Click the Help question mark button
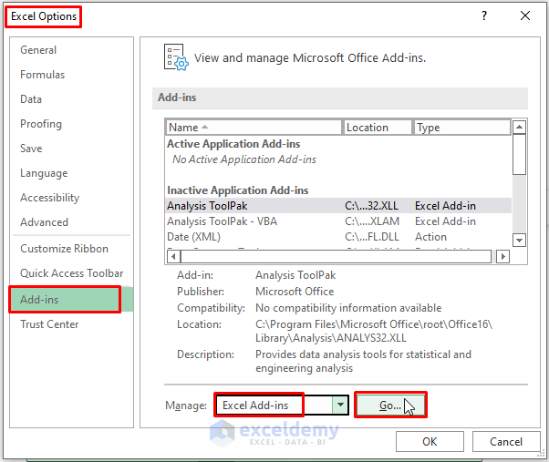Image resolution: width=549 pixels, height=462 pixels. (x=484, y=15)
